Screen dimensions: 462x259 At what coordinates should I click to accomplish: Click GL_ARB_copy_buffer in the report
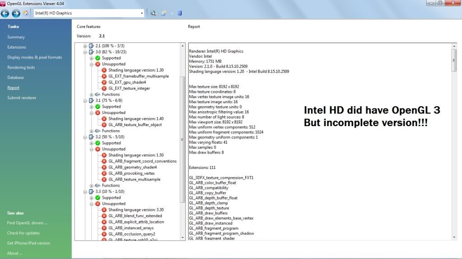(207, 193)
